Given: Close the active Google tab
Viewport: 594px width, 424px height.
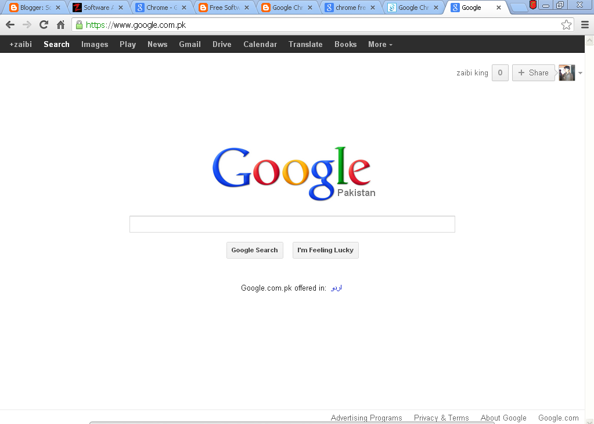Looking at the screenshot, I should (499, 8).
